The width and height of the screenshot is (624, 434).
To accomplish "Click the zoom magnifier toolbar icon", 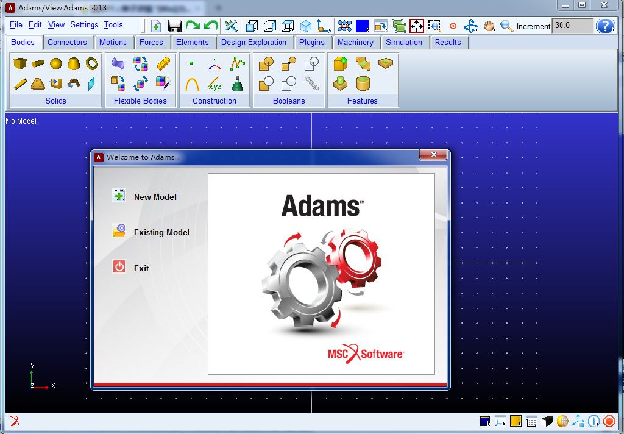I will tap(506, 26).
